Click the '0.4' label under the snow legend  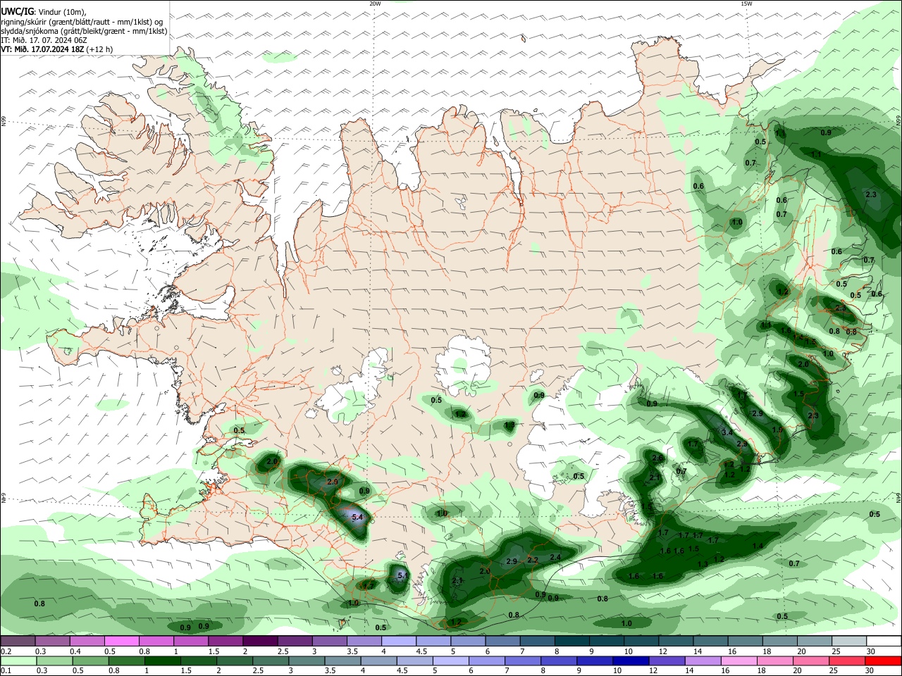click(x=75, y=651)
